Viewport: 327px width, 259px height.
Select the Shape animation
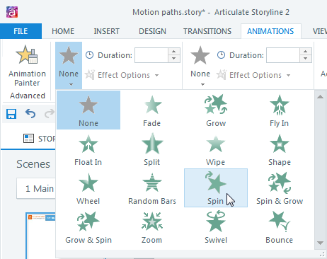click(x=280, y=149)
